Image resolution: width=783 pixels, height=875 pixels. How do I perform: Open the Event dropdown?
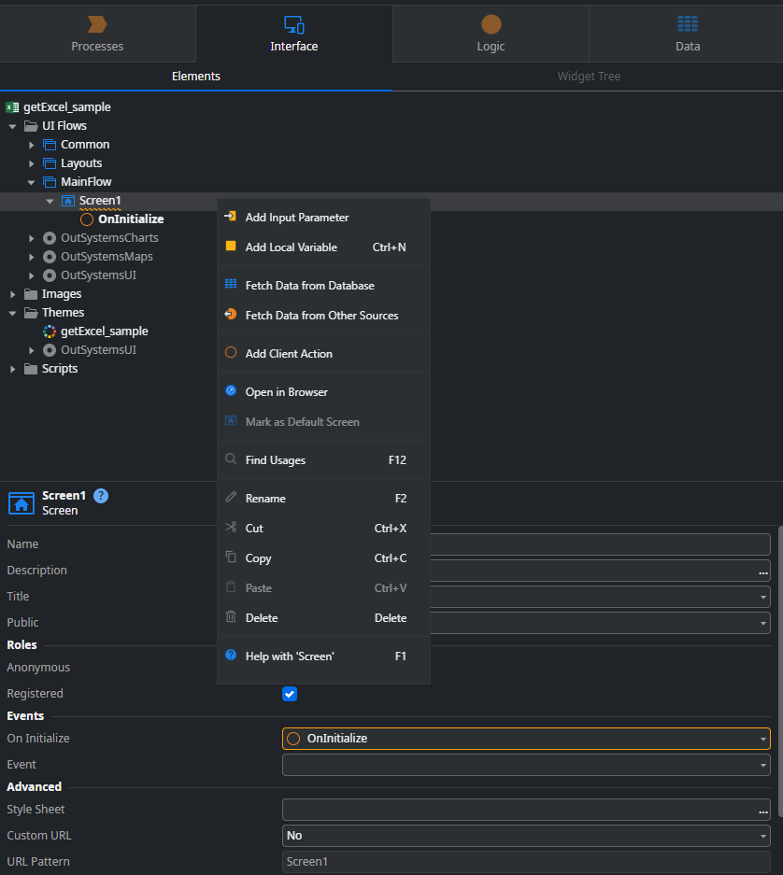click(x=762, y=765)
